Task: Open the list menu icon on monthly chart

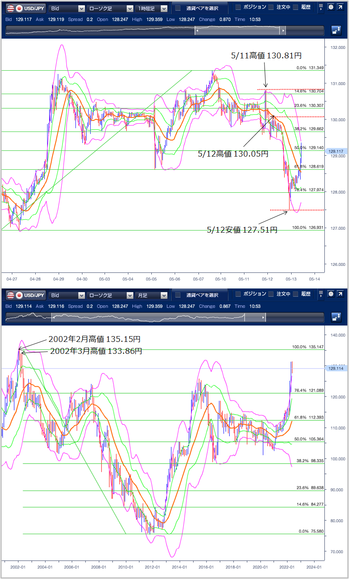Action: (321, 294)
